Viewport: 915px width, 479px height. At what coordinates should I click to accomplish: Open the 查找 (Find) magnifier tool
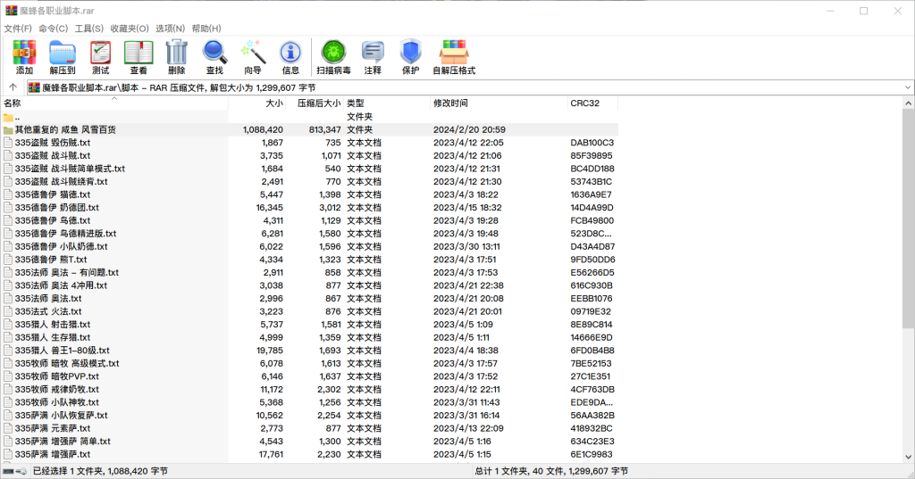click(x=214, y=57)
